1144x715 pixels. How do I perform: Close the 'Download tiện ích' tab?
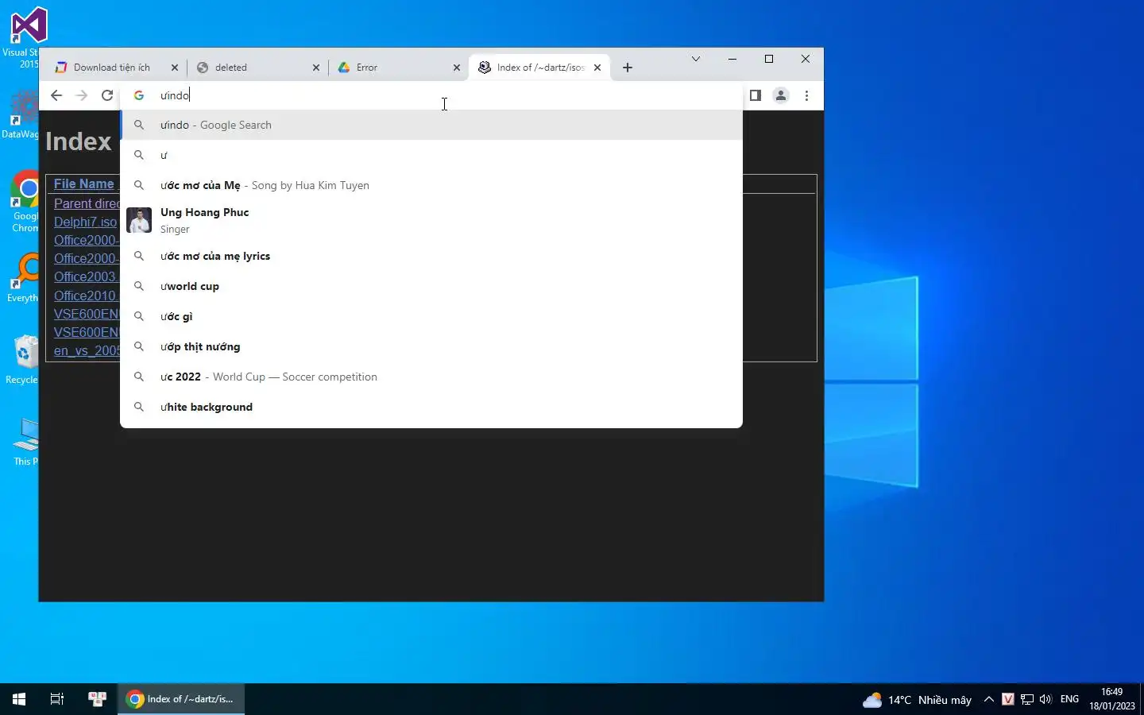pyautogui.click(x=175, y=68)
